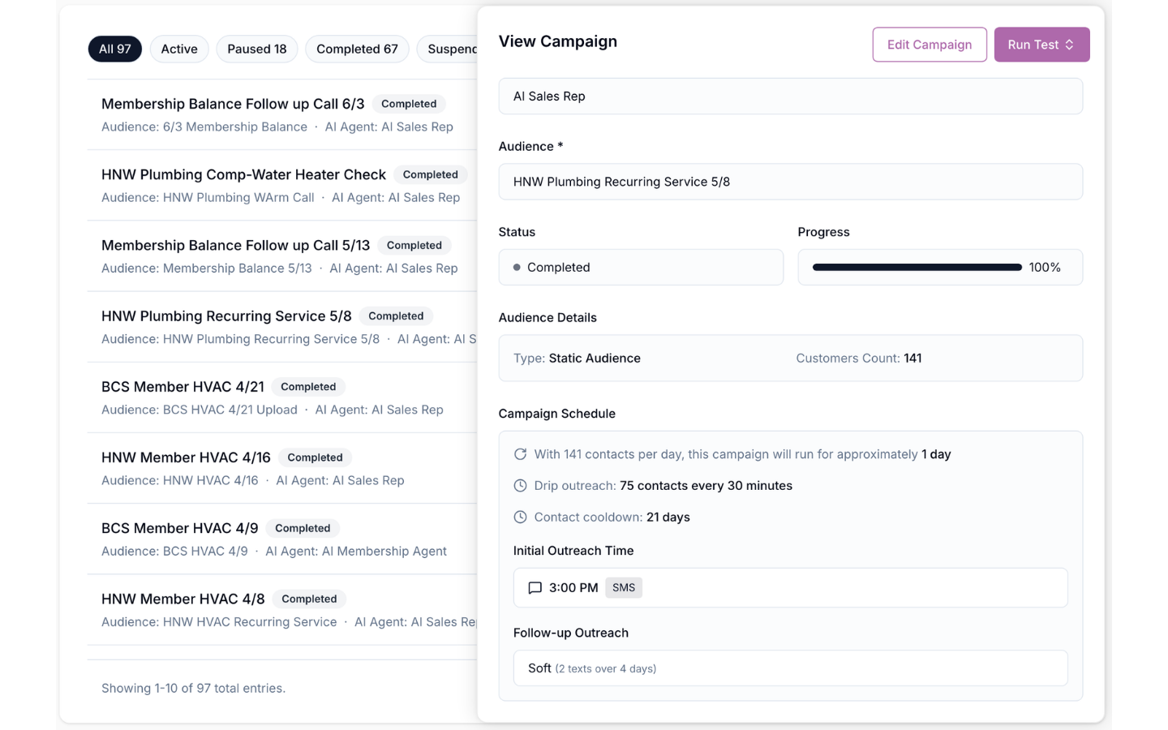Click 'Customers Count: 141' text
The image size is (1168, 730).
(x=859, y=359)
